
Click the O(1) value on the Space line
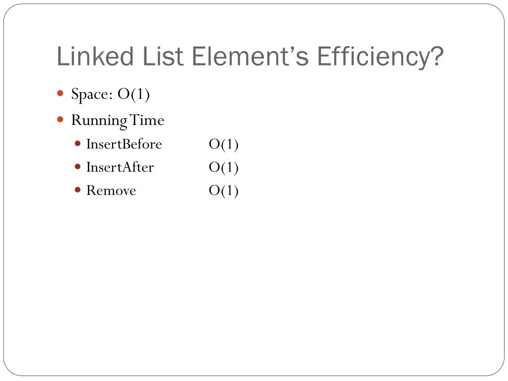click(x=133, y=94)
